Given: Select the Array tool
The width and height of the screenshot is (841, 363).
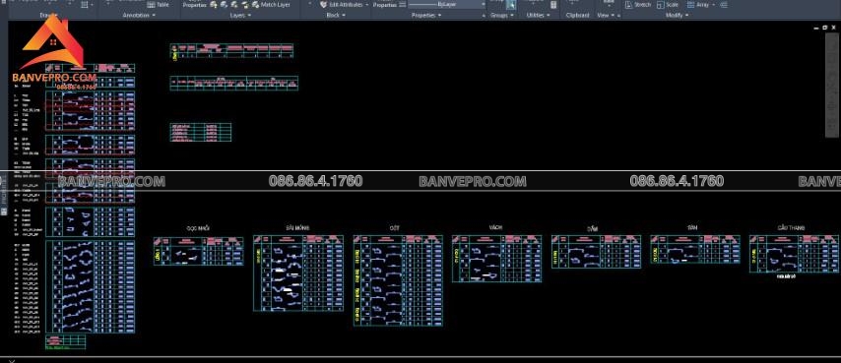Looking at the screenshot, I should (x=700, y=4).
